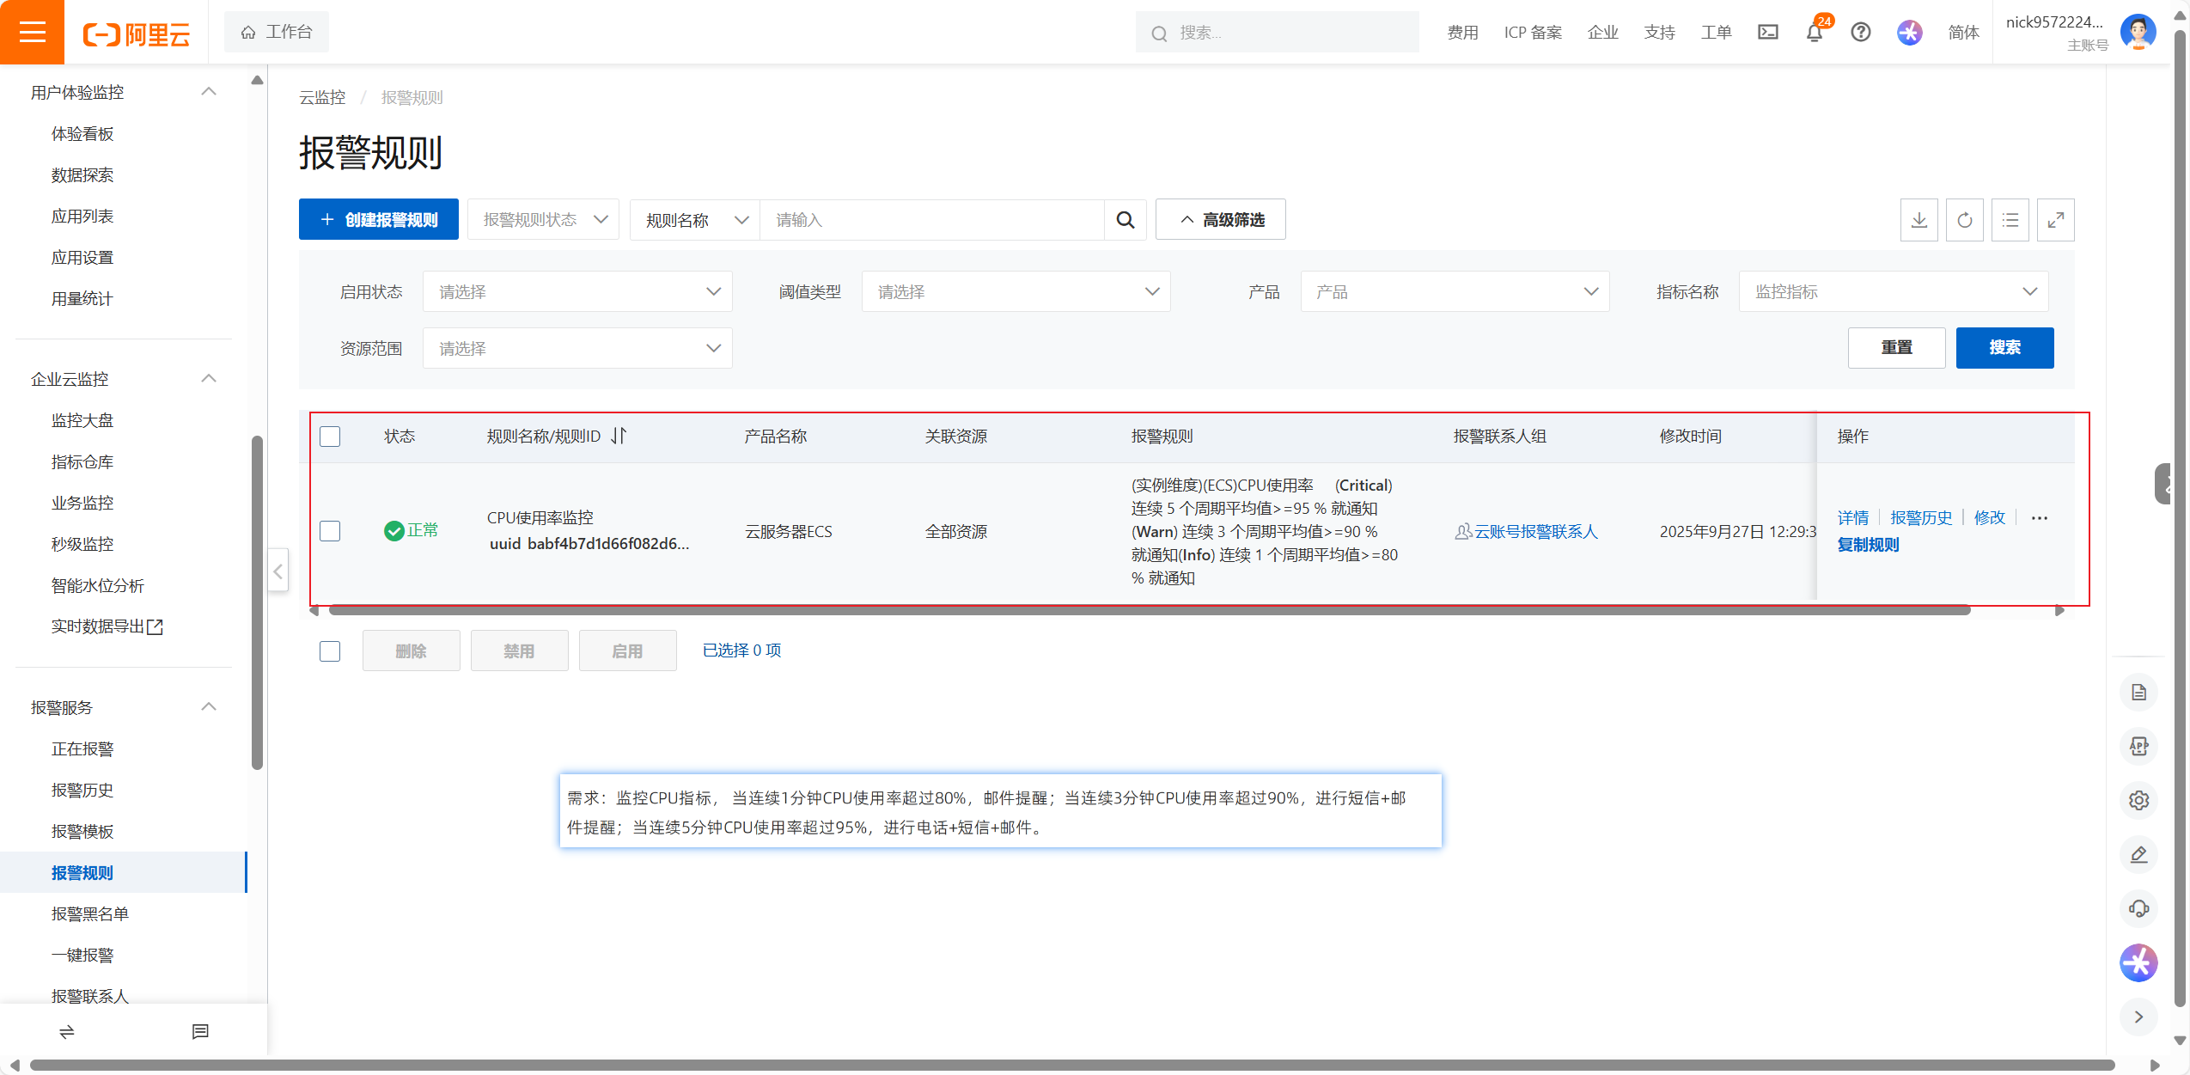Go to 监控大盘 menu item

pyautogui.click(x=82, y=420)
